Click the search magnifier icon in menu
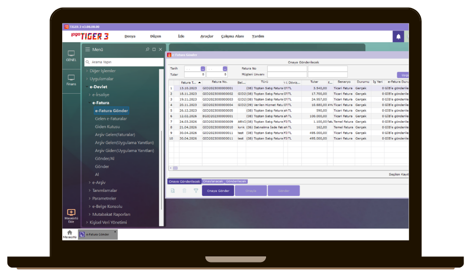Viewport: 471px width, 274px height. pos(87,62)
